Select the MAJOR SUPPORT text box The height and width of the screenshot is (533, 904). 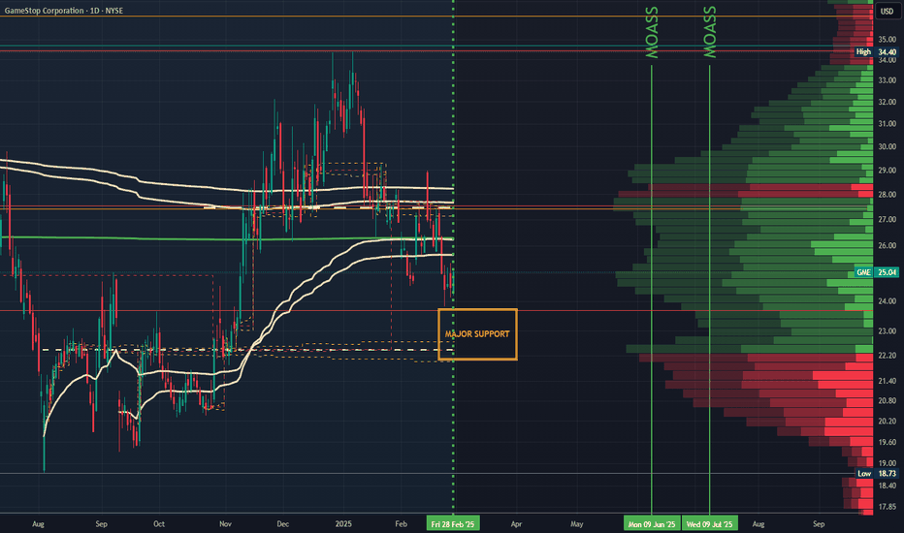[x=477, y=334]
